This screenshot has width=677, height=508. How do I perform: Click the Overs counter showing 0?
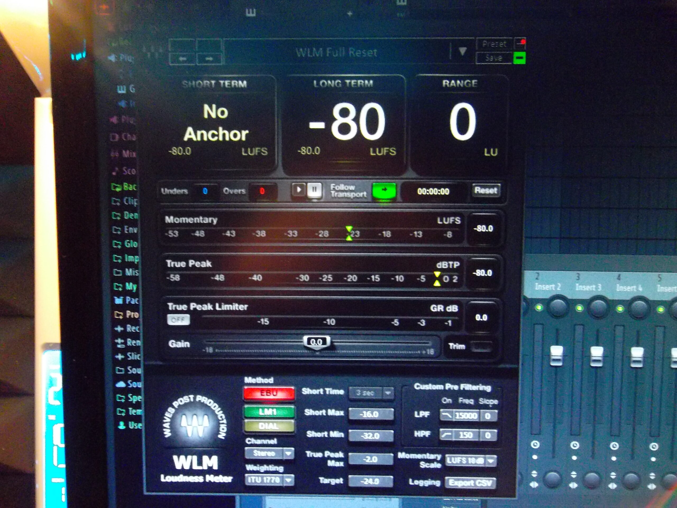pos(262,191)
